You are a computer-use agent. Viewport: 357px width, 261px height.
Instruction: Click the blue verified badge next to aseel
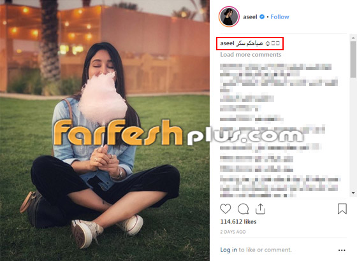click(x=262, y=17)
